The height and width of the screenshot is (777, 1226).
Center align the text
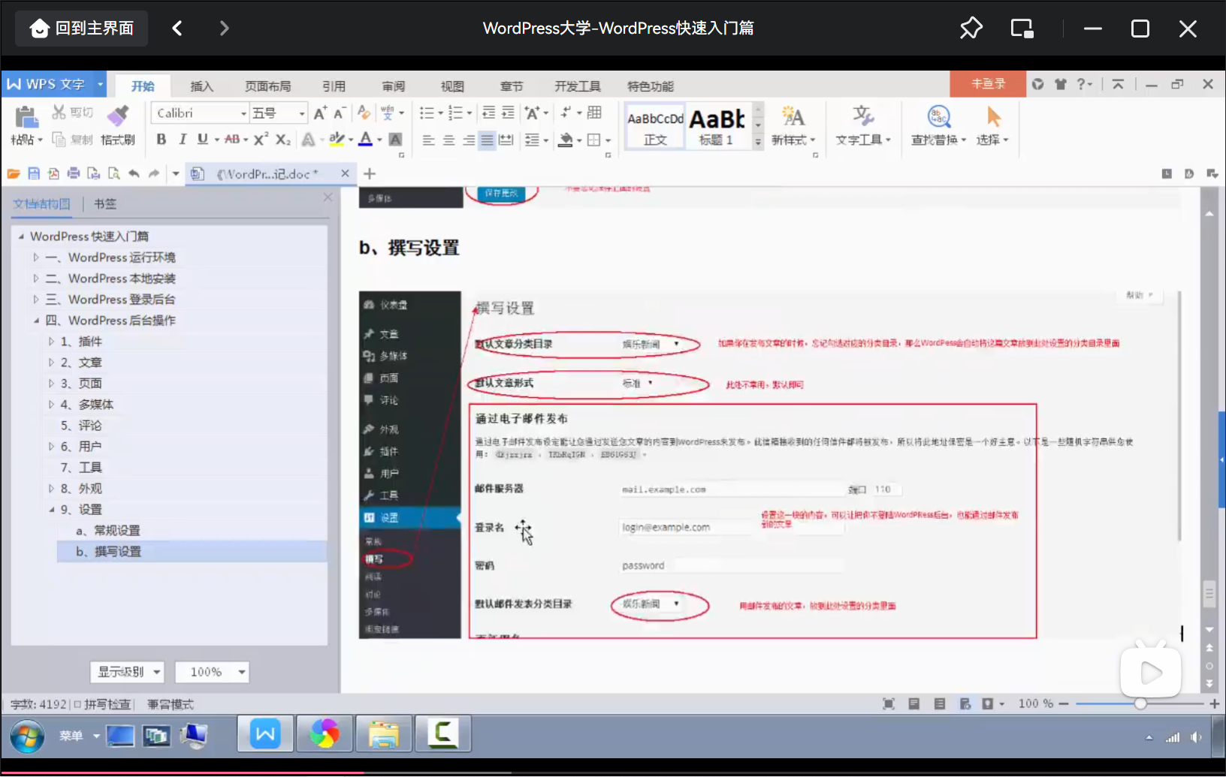click(448, 140)
